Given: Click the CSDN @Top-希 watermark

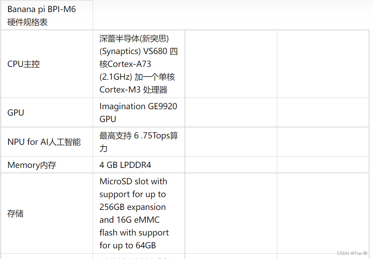Looking at the screenshot, I should tap(352, 253).
